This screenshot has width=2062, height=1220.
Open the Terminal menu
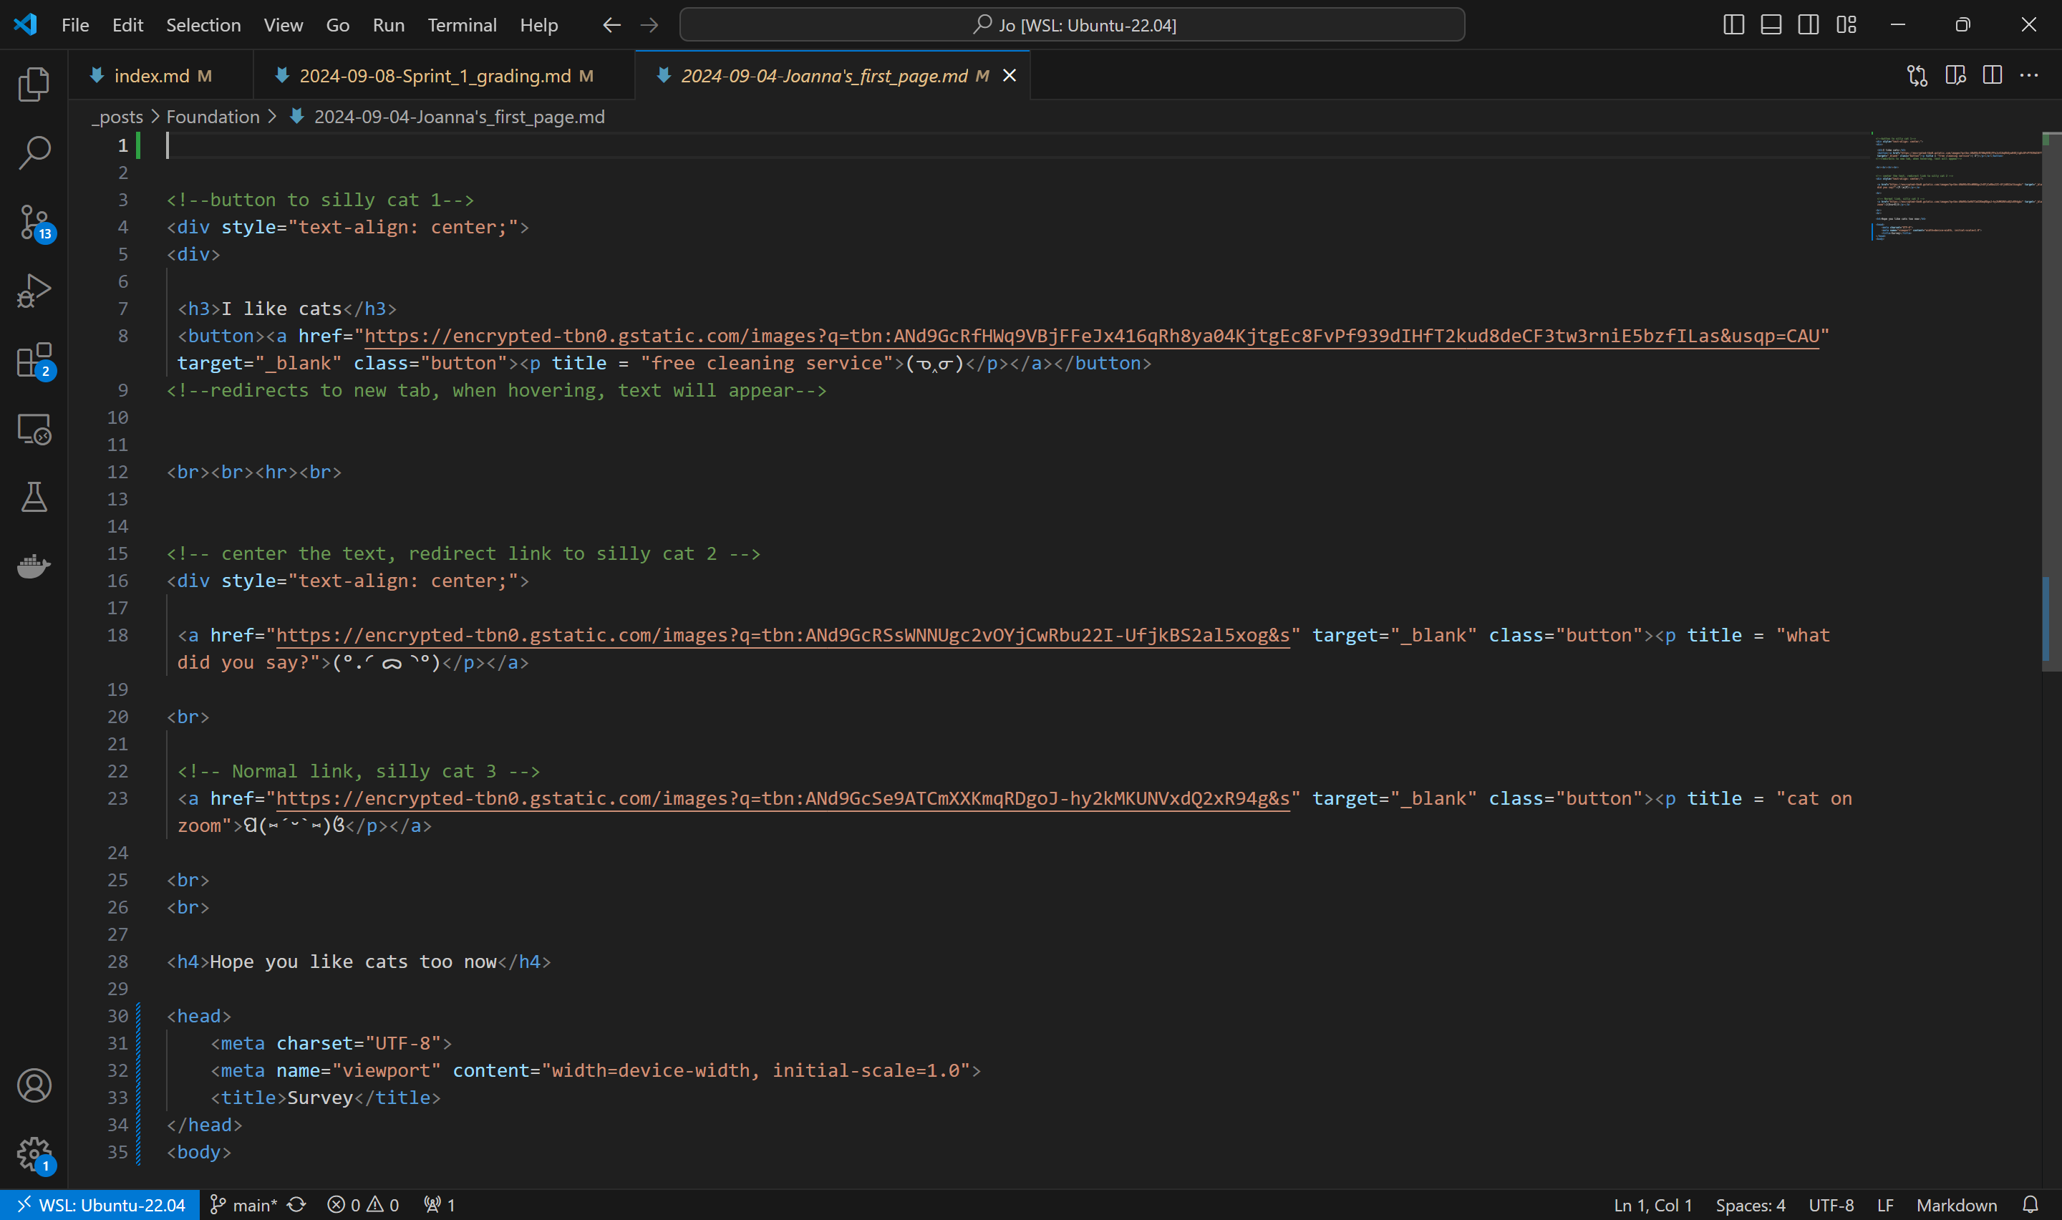pos(462,24)
